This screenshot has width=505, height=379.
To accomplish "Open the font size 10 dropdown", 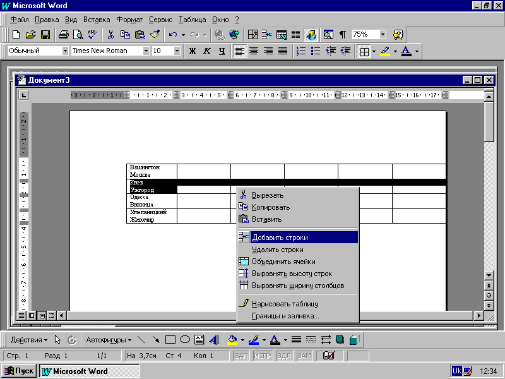I will (x=177, y=51).
